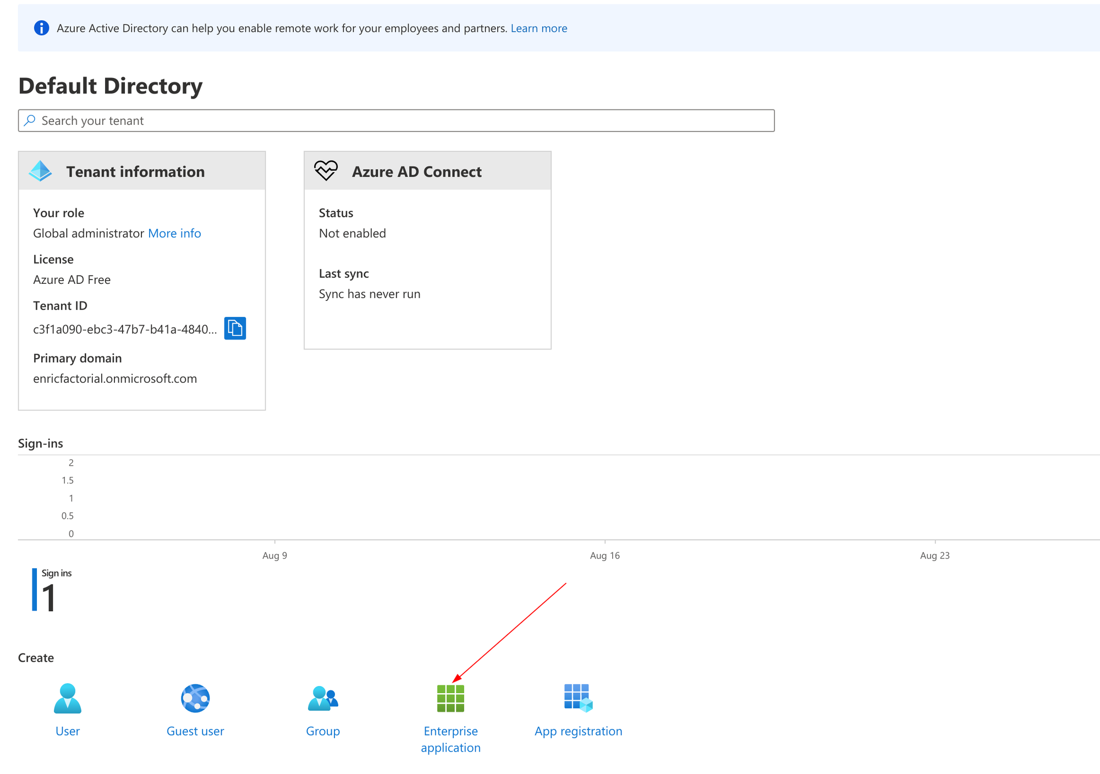Click the Sync has never run text
1100x774 pixels.
tap(370, 294)
